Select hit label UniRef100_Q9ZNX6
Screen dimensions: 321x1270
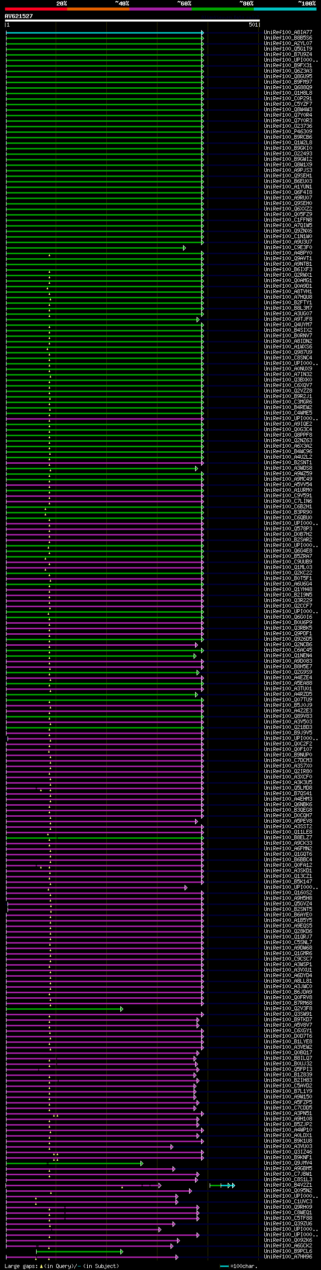[x=288, y=231]
